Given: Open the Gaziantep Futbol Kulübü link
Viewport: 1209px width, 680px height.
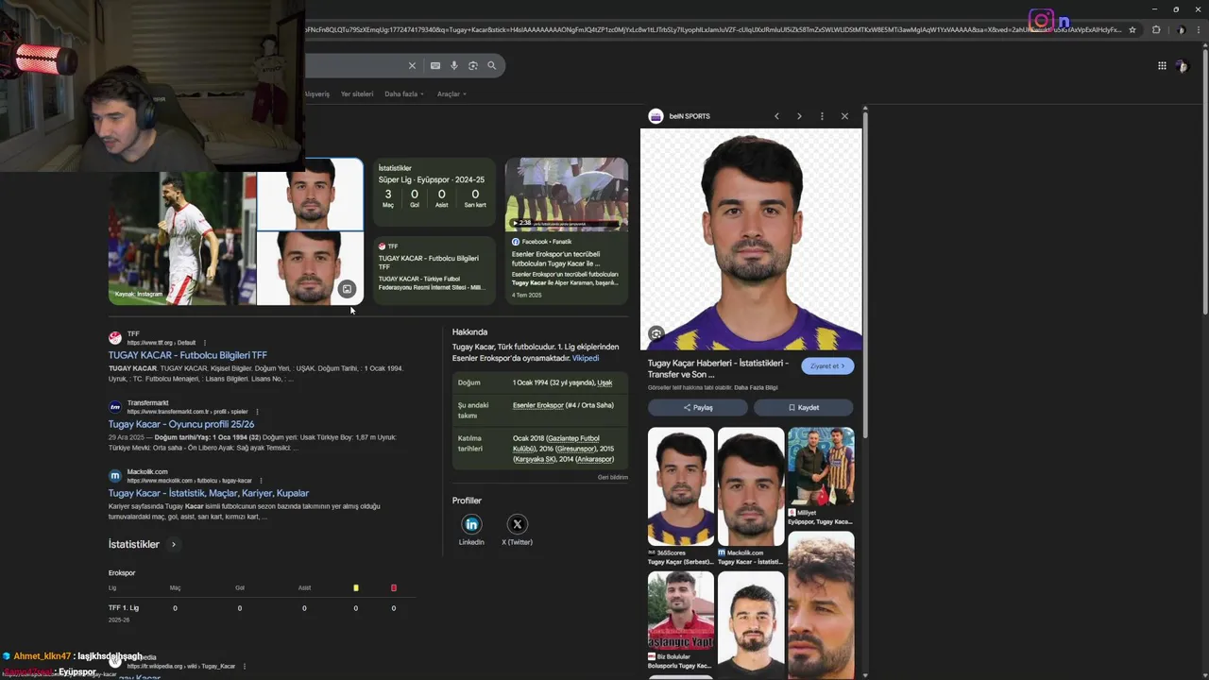Looking at the screenshot, I should coord(556,443).
